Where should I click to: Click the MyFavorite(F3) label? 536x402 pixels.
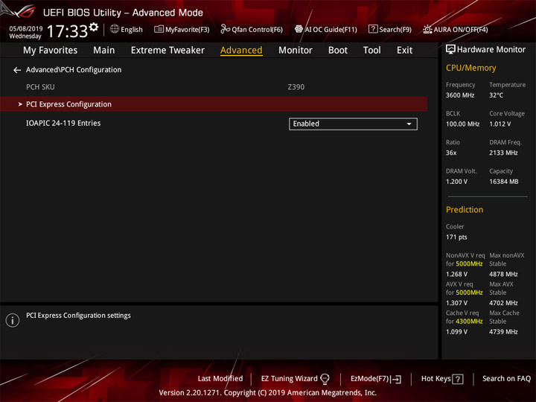coord(188,30)
